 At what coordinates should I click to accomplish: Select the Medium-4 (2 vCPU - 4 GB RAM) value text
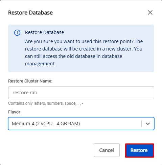46,124
